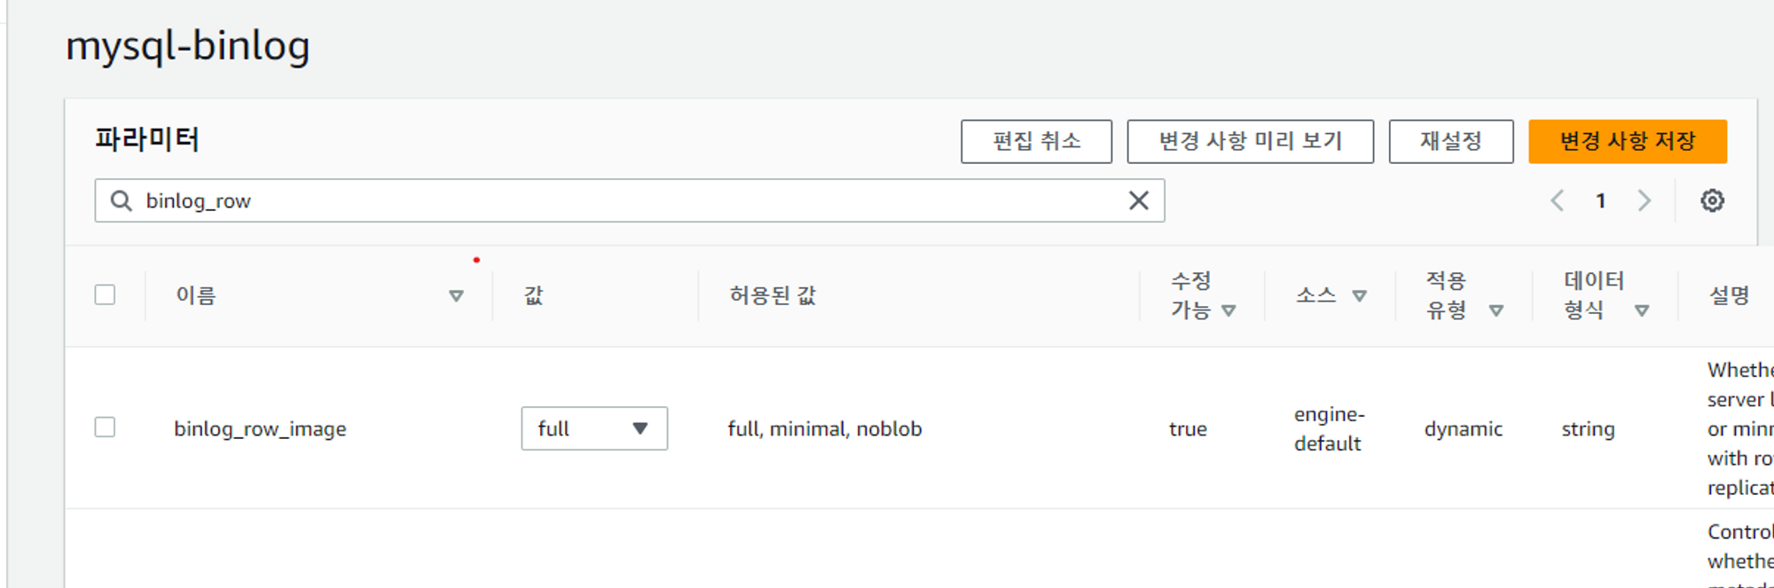This screenshot has height=588, width=1774.
Task: Check the binlog_row_image row checkbox
Action: (x=105, y=427)
